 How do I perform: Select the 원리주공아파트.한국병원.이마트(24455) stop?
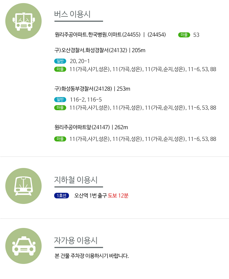[x=97, y=35]
